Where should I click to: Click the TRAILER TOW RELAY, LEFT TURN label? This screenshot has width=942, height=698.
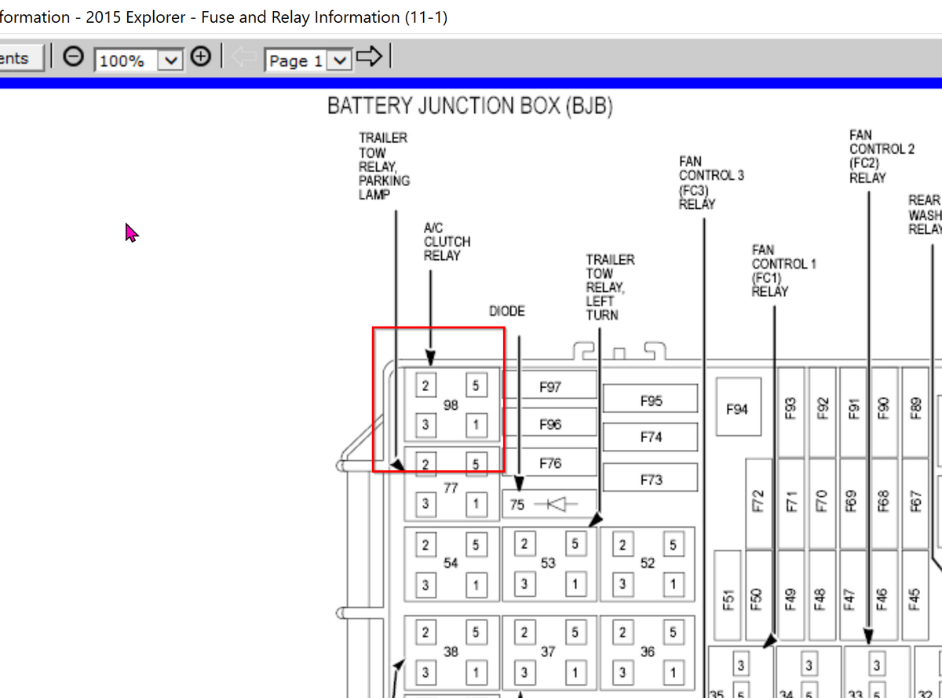click(610, 287)
